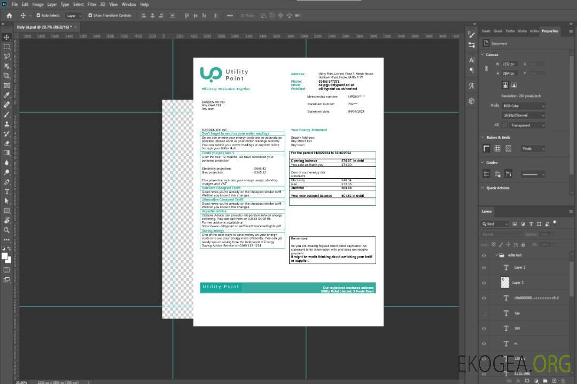
Task: Click the canvas Fill color swatch
Action: pyautogui.click(x=504, y=125)
